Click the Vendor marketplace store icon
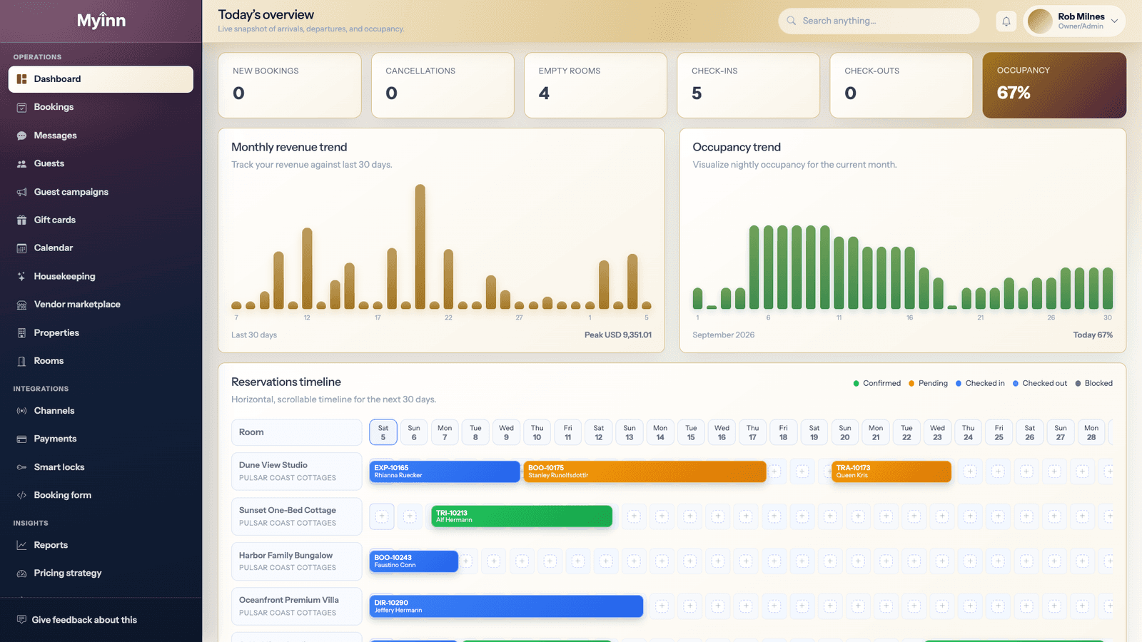The image size is (1142, 642). click(21, 305)
